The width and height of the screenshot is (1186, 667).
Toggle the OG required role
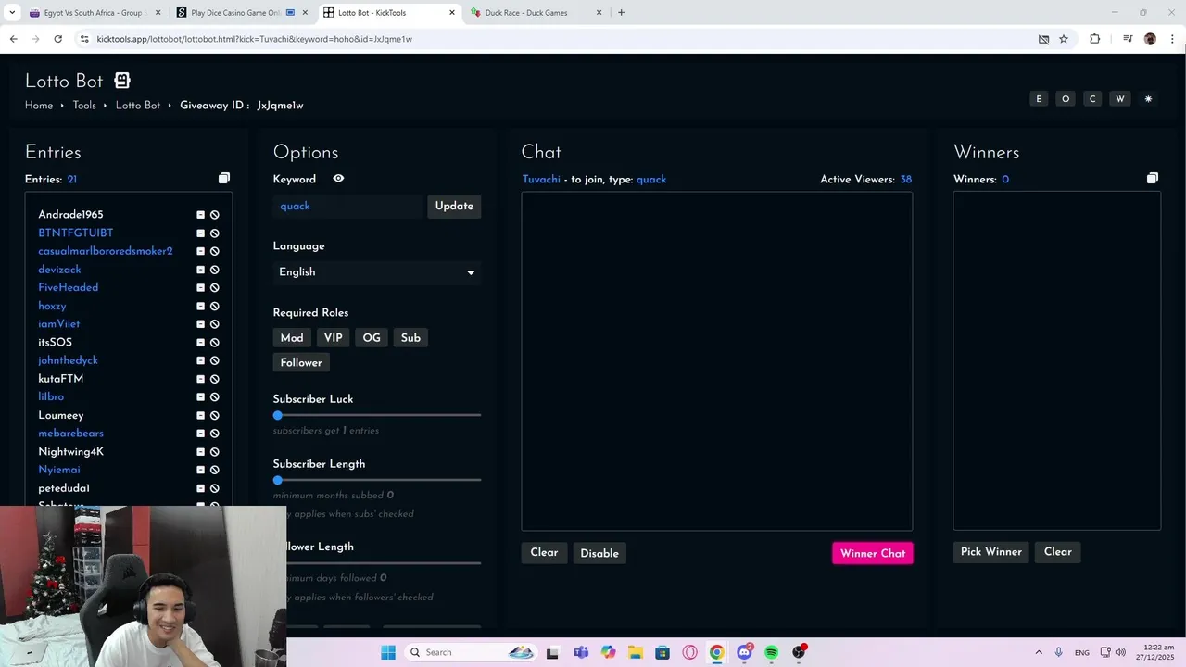[x=372, y=338]
